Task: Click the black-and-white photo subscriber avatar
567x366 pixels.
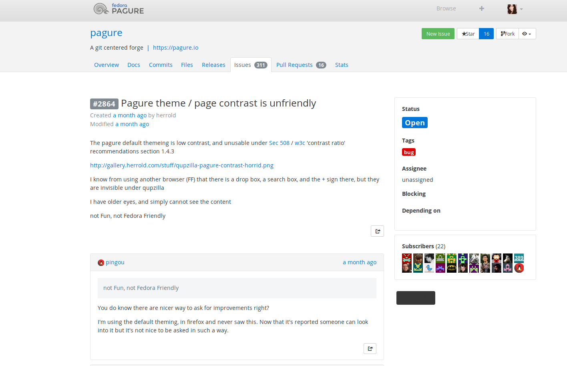Action: pos(429,258)
